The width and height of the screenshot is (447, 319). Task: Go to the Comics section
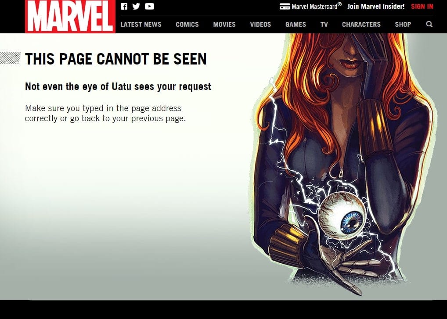[x=187, y=25]
